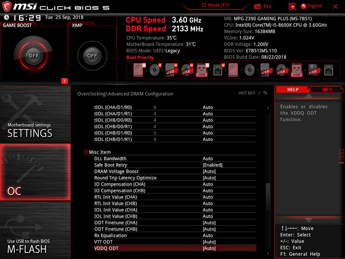Click the settings list scroll up arrow
Viewport: 345px width, 259px height.
[x=268, y=108]
